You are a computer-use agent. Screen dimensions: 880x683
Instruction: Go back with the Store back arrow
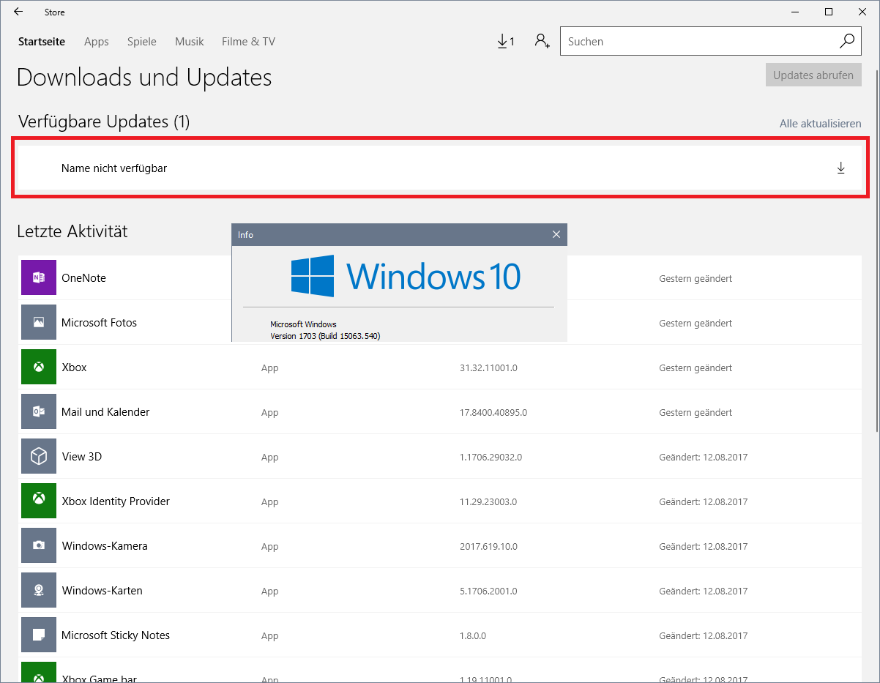coord(18,12)
